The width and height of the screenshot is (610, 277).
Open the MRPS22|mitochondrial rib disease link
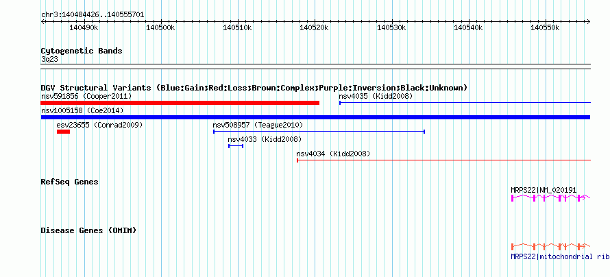[x=560, y=256]
